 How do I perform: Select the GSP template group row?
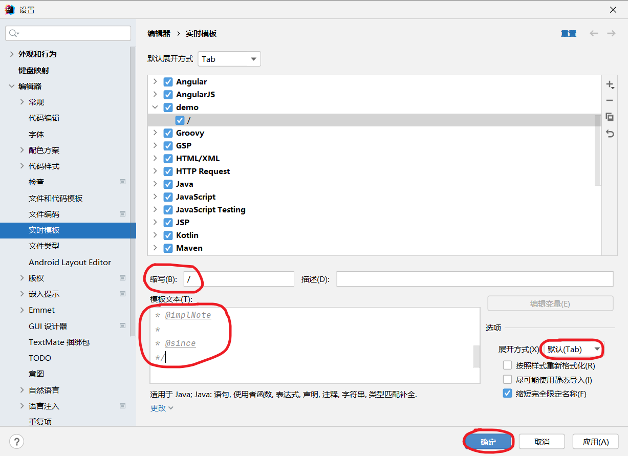375,146
